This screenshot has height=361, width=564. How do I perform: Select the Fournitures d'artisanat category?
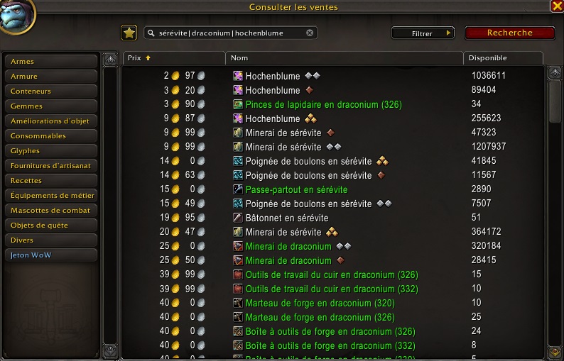(x=51, y=165)
